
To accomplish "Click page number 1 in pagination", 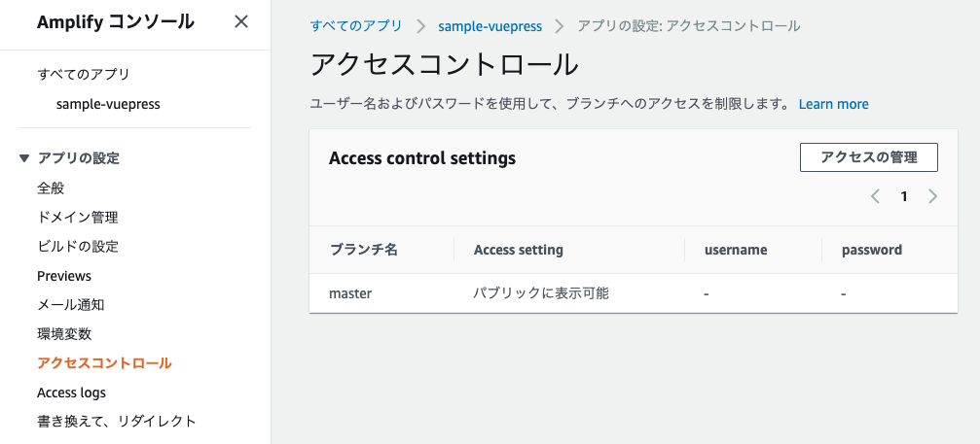I will click(x=904, y=196).
